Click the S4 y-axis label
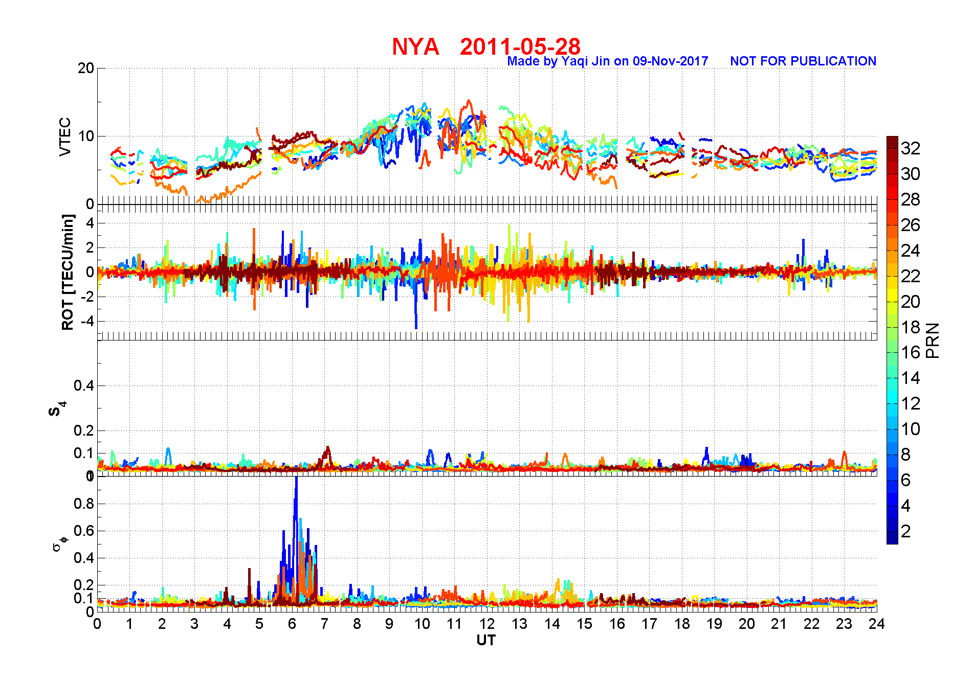This screenshot has height=680, width=974. [x=57, y=409]
